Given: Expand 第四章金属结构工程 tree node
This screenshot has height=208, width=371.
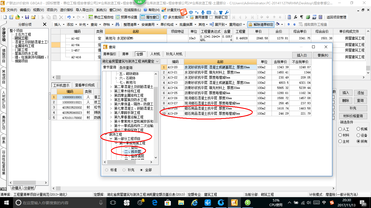Looking at the screenshot, I should [x=111, y=95].
